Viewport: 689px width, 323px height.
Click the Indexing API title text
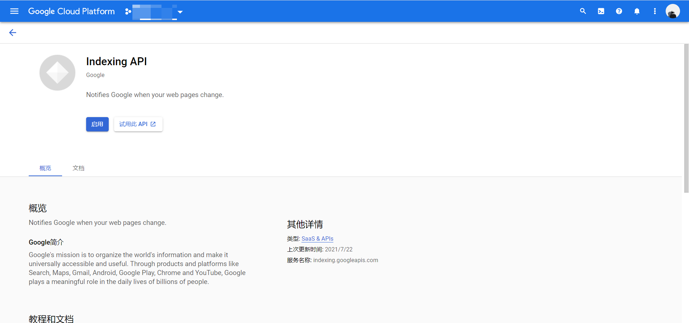[116, 62]
